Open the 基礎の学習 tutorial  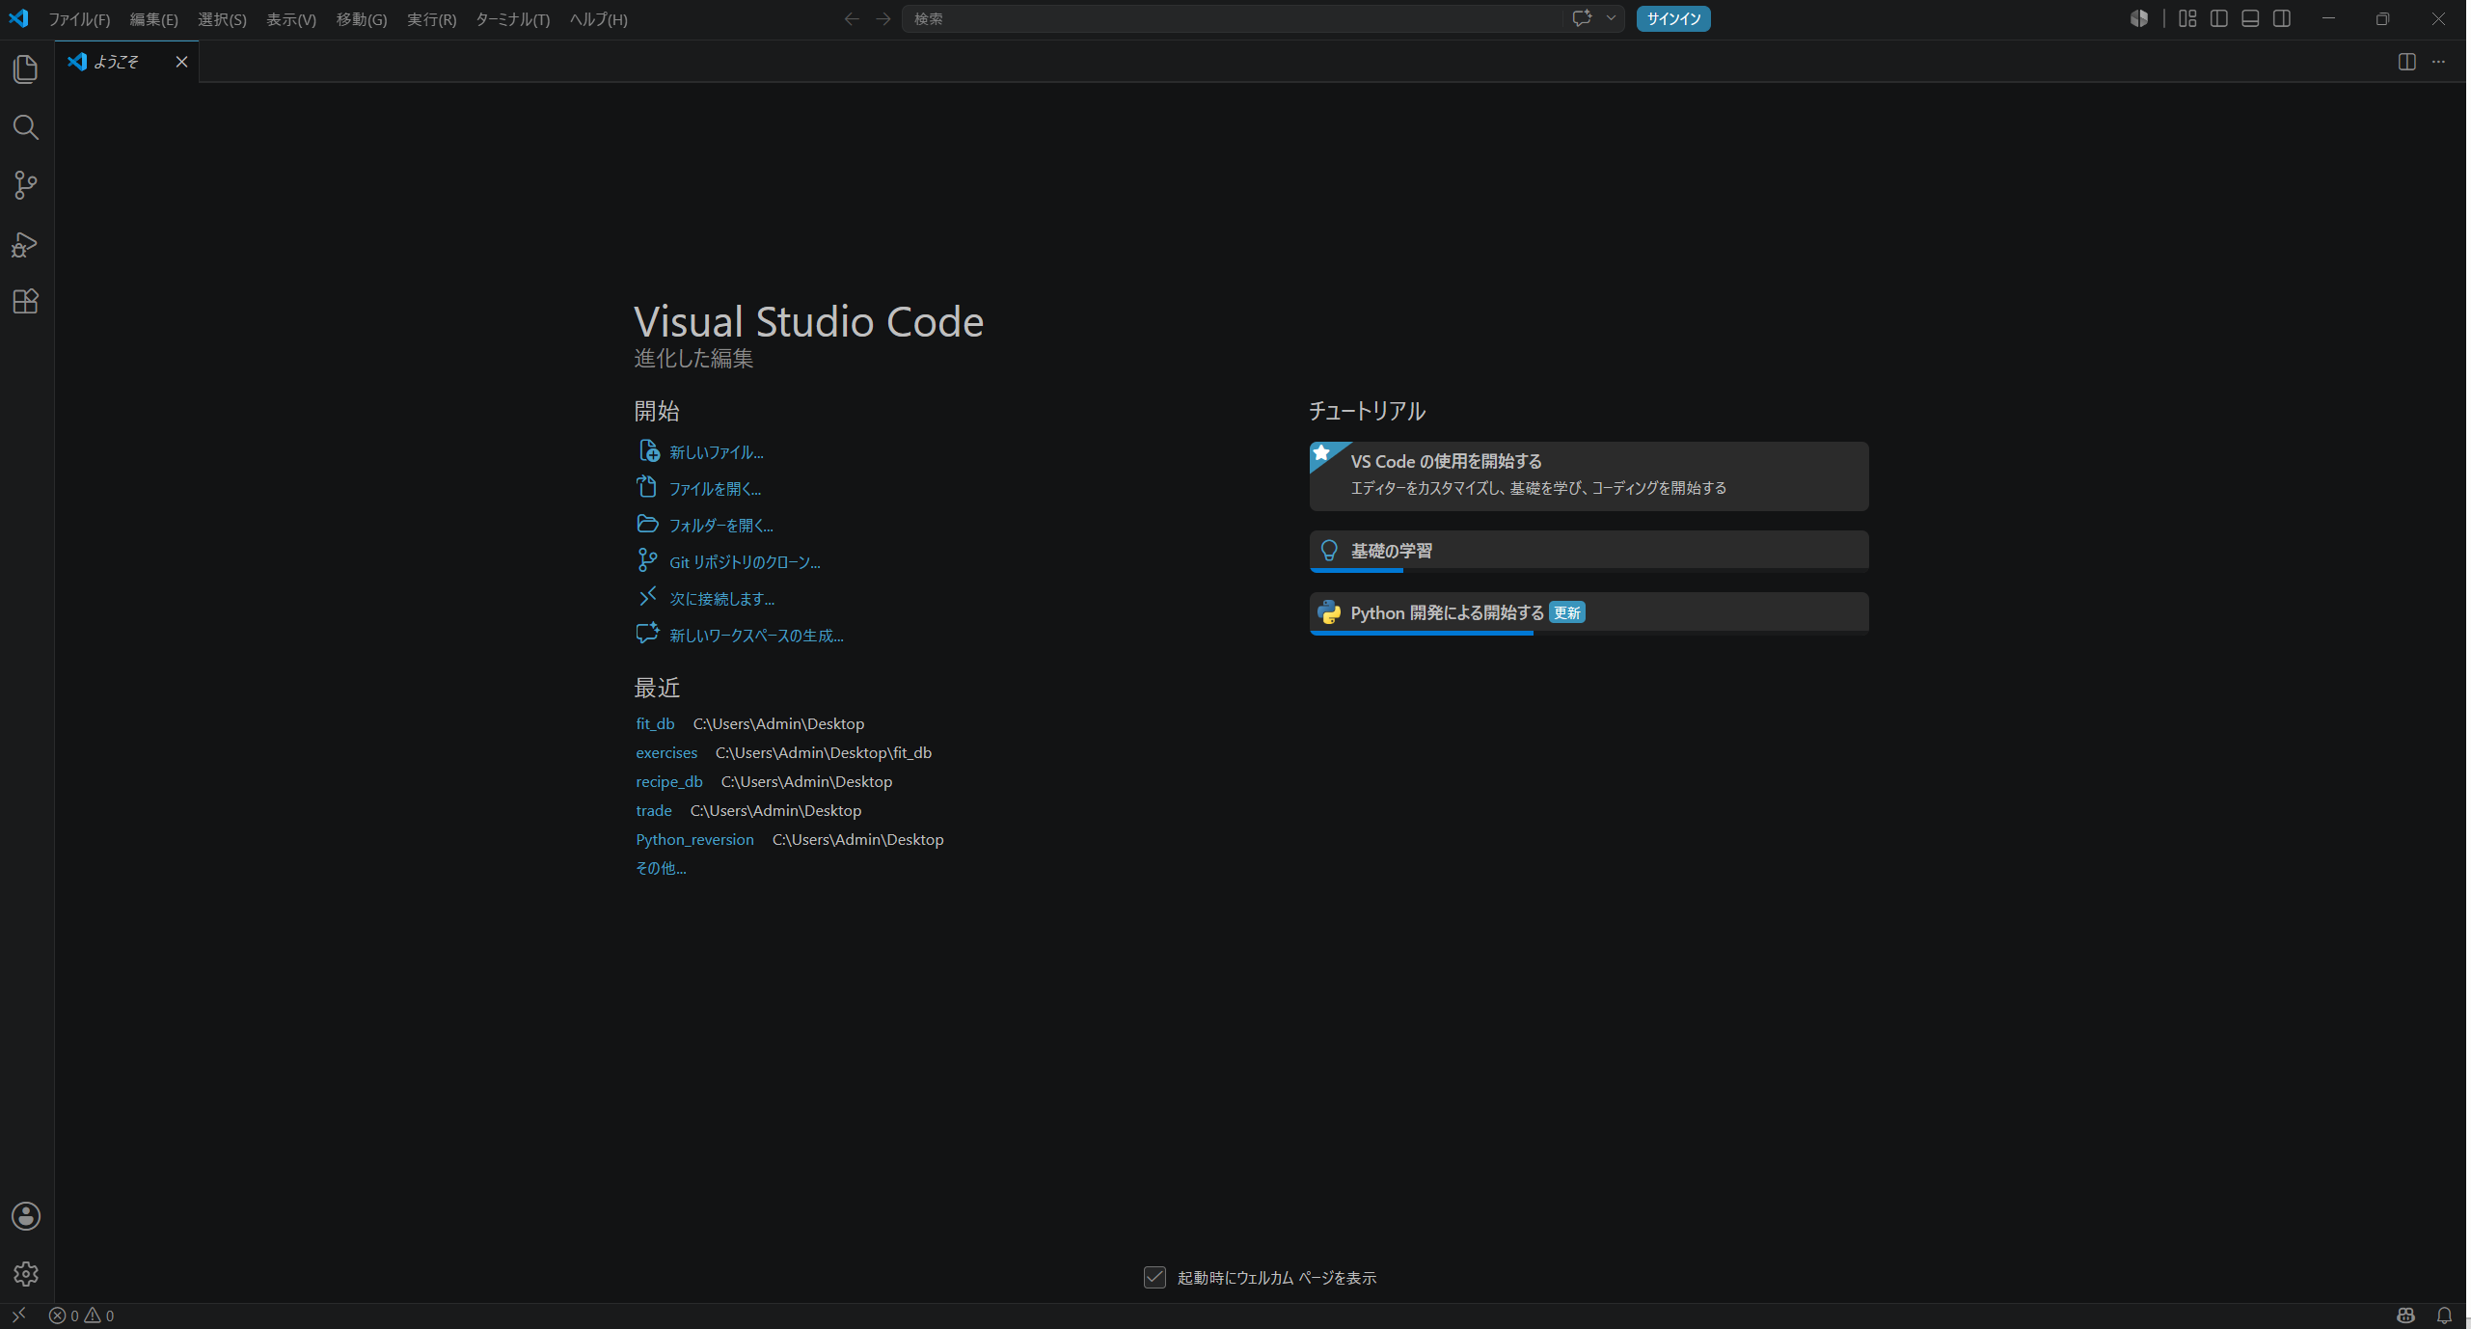(x=1588, y=551)
